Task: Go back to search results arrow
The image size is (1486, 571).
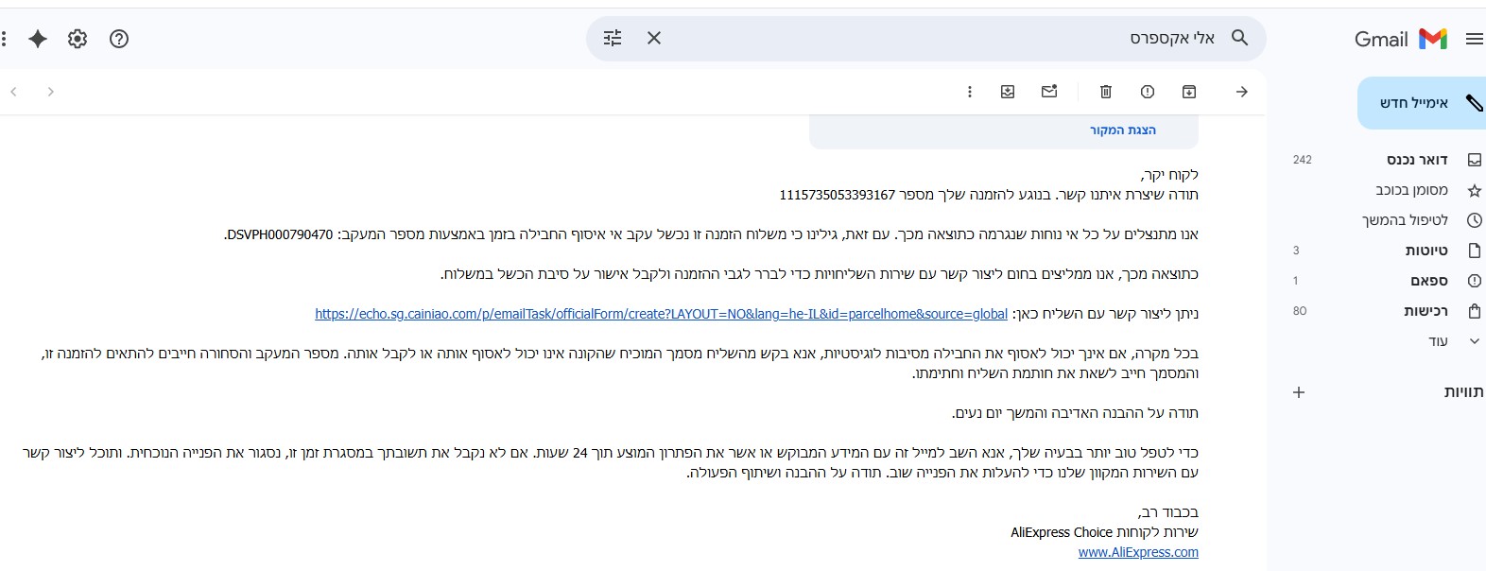Action: [1242, 92]
